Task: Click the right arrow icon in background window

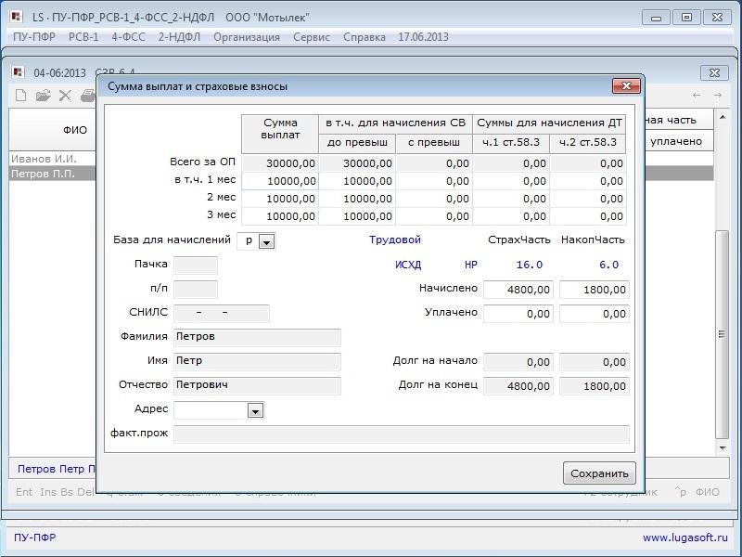Action: (718, 96)
